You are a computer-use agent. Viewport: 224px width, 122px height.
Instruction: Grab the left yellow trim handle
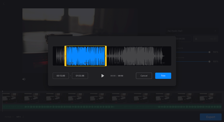66,56
